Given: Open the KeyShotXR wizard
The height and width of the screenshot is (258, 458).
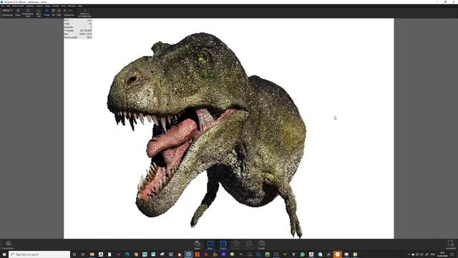Looking at the screenshot, I should pos(249,244).
